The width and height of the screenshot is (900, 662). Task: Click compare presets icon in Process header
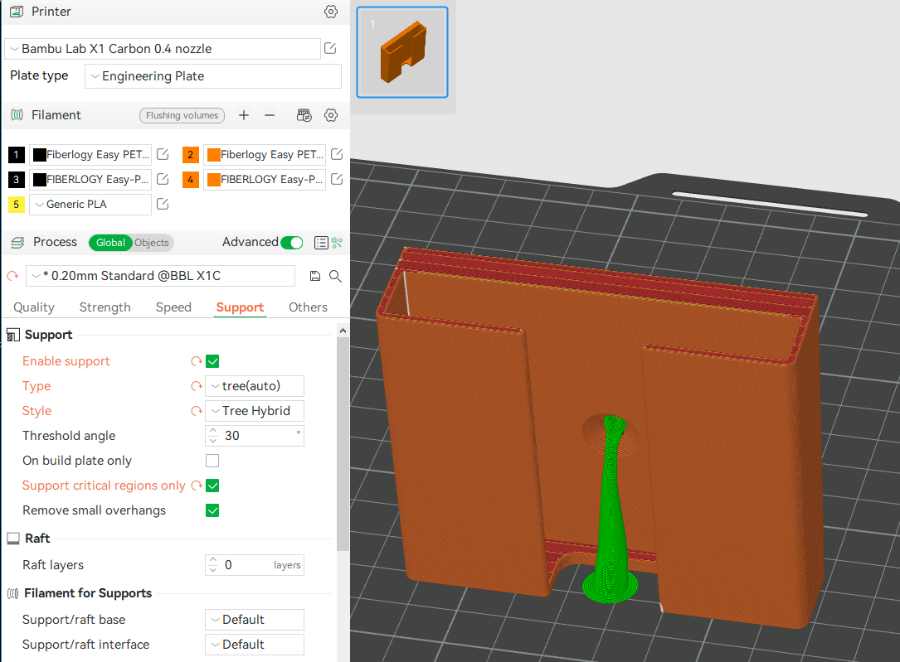coord(337,243)
